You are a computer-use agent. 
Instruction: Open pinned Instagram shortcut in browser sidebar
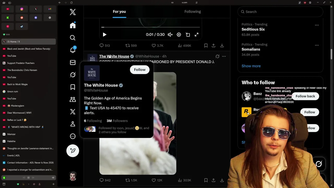point(22,9)
